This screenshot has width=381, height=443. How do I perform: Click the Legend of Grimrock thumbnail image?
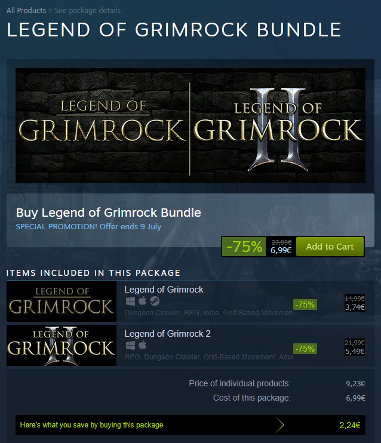[62, 301]
